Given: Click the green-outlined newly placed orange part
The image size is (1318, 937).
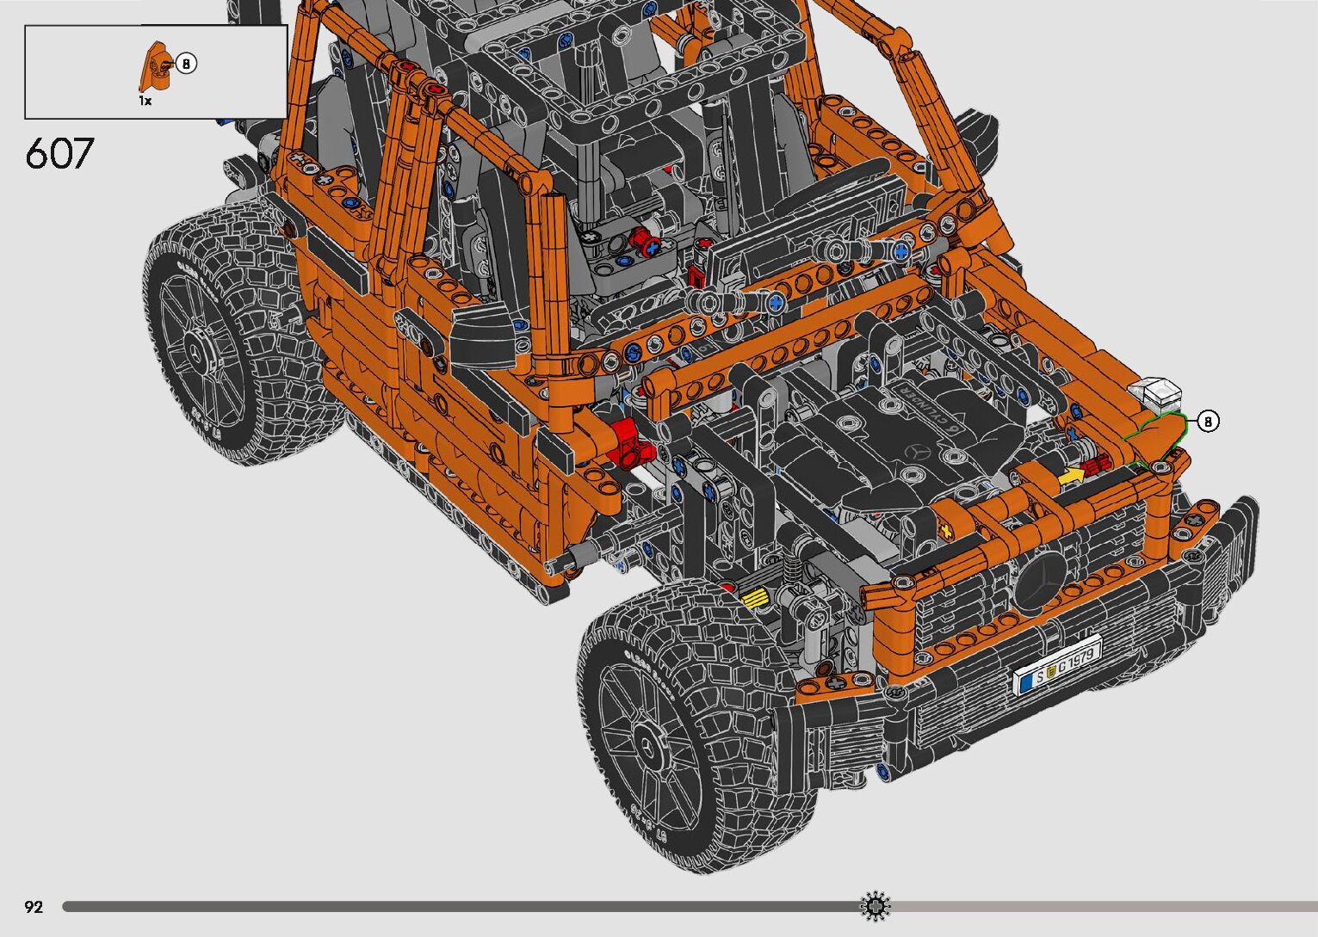Looking at the screenshot, I should point(1158,435).
